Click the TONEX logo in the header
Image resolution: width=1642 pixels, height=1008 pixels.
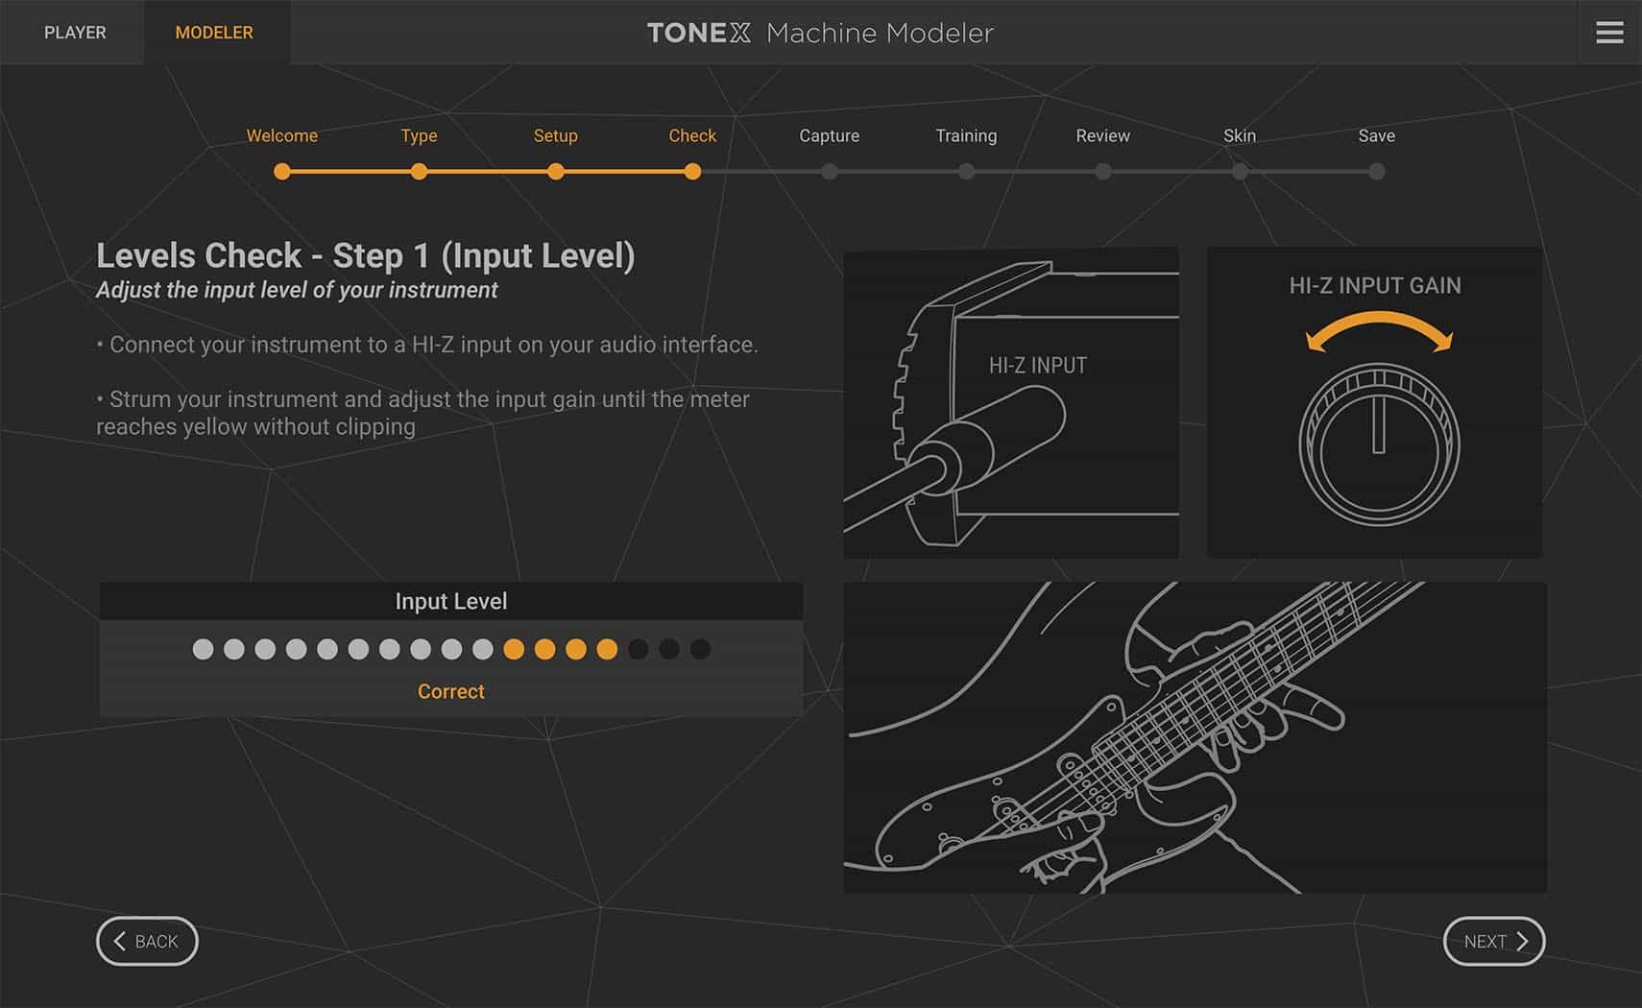point(699,33)
